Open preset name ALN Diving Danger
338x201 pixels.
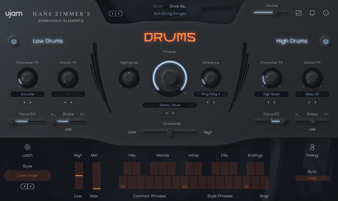[170, 13]
